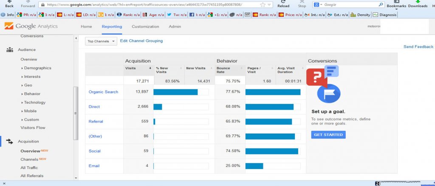Click Edit Channel Grouping link
435x186 pixels.
point(141,41)
